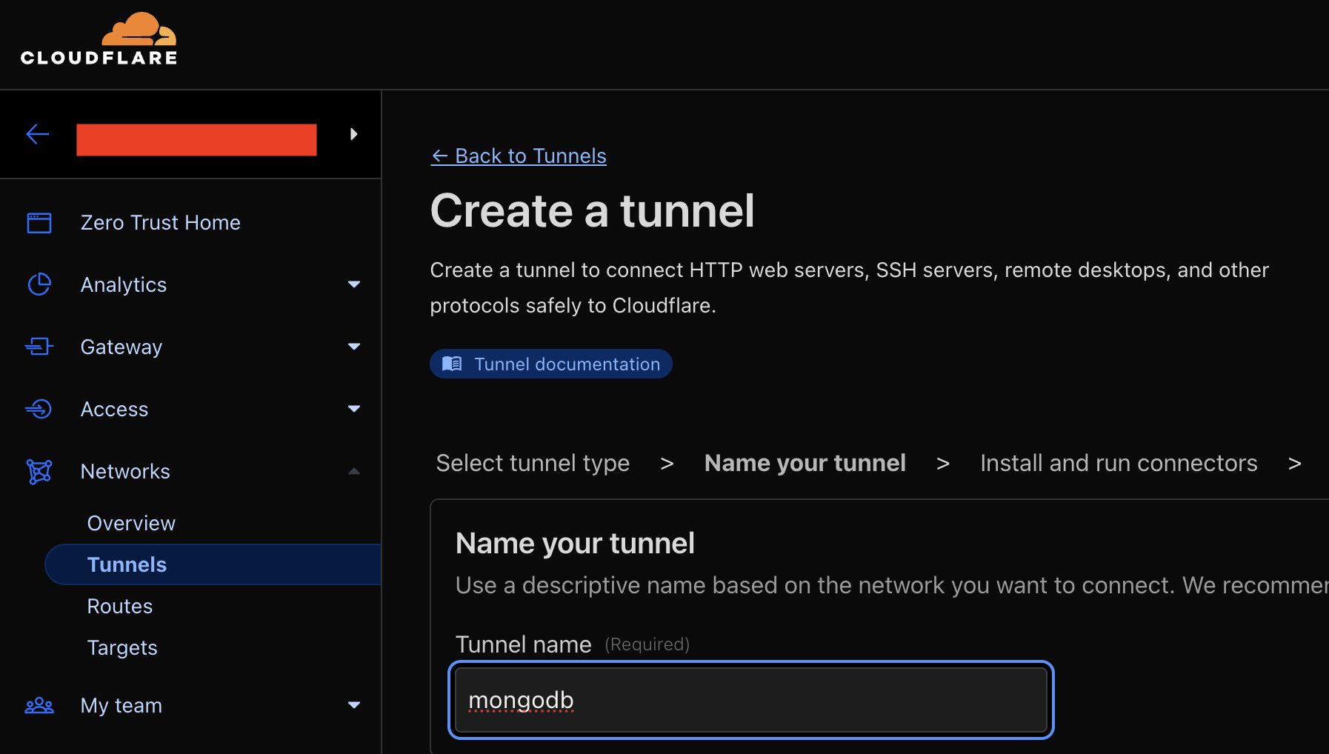This screenshot has width=1329, height=754.
Task: Open the redacted account selector
Action: [x=196, y=139]
